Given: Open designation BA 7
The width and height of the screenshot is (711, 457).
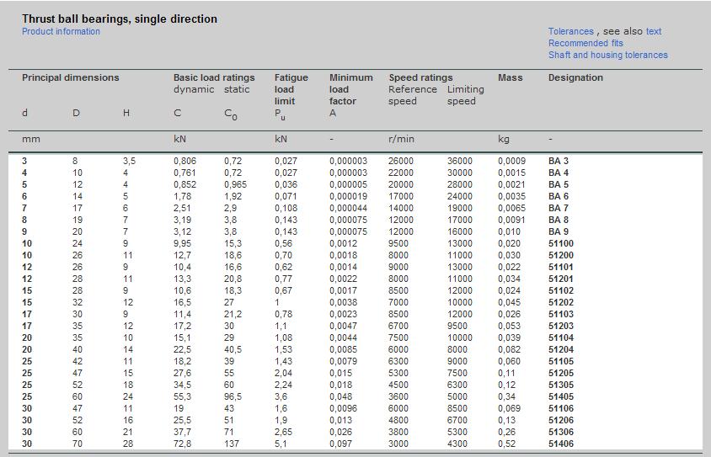Looking at the screenshot, I should (558, 209).
